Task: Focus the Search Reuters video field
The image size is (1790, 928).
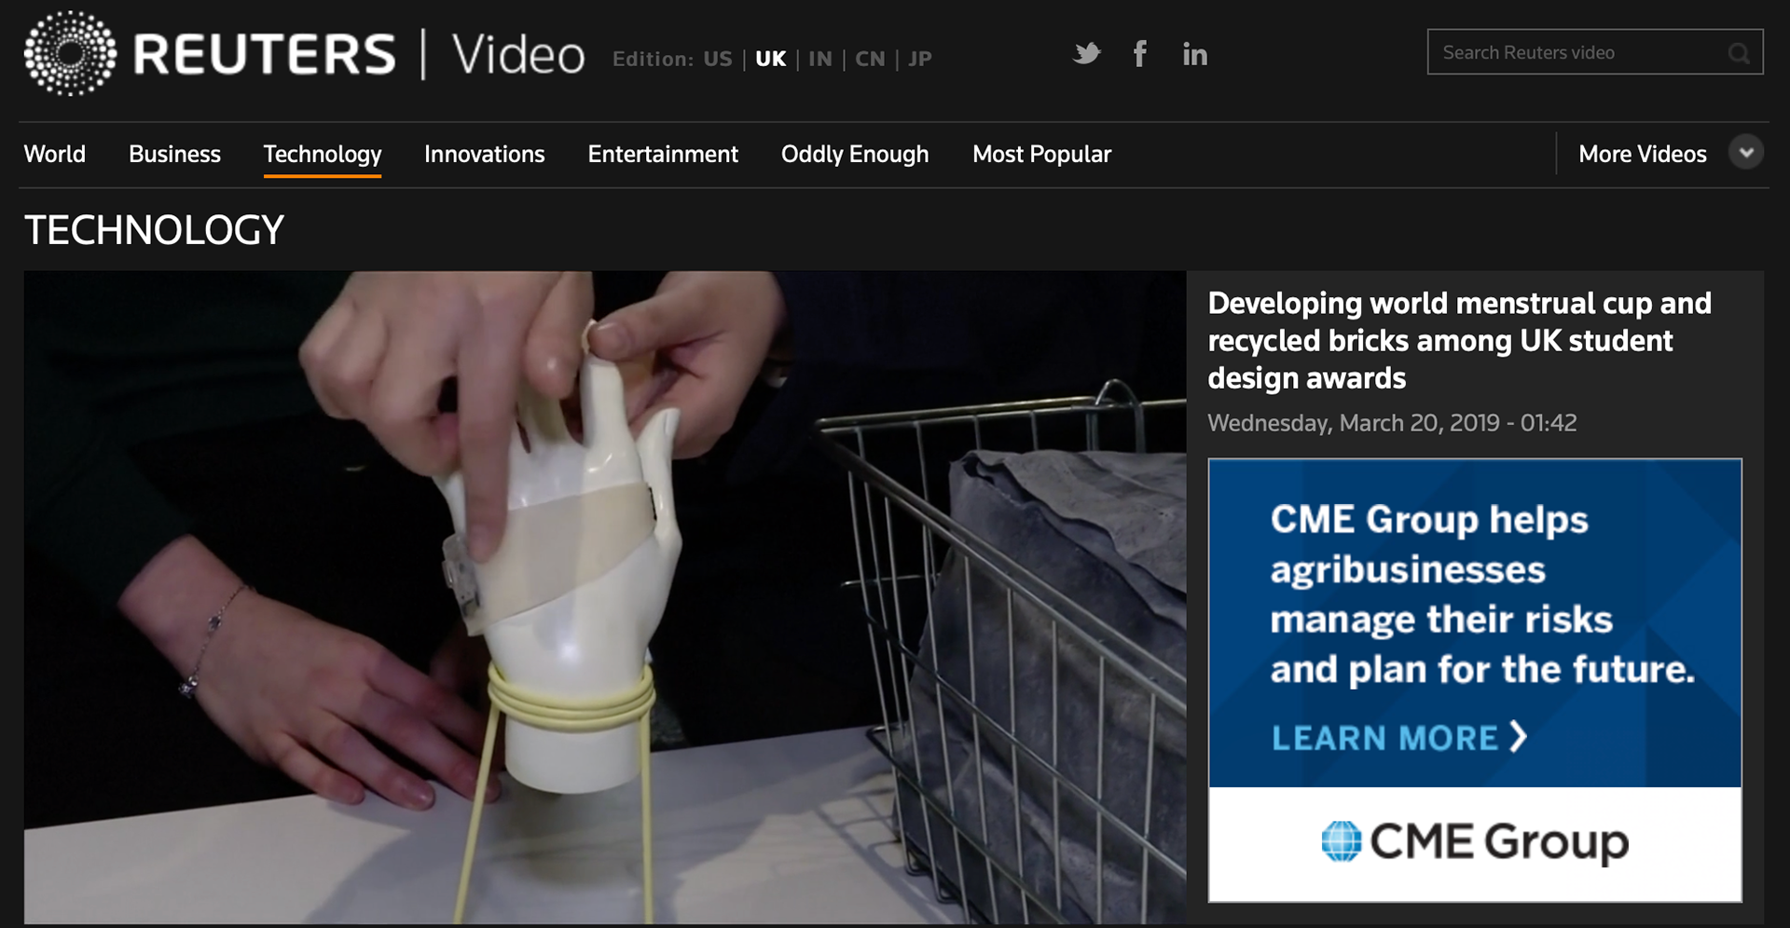Action: pos(1595,52)
